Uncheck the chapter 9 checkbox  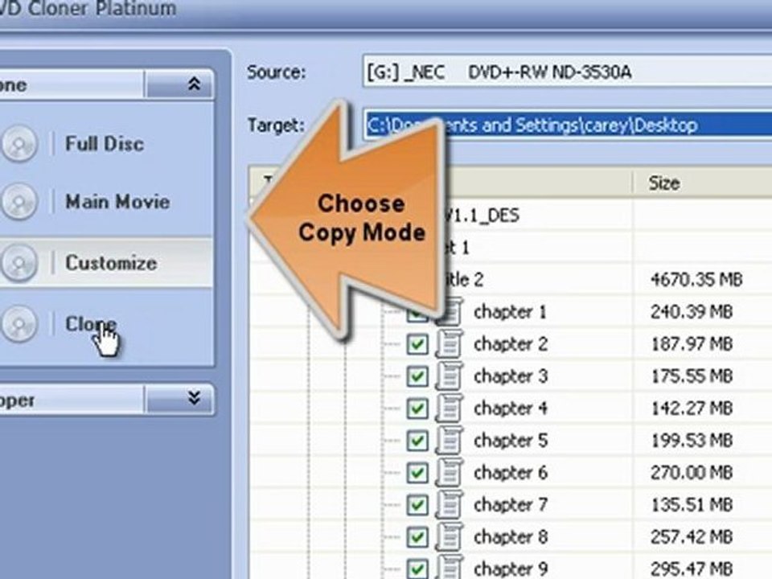coord(417,569)
